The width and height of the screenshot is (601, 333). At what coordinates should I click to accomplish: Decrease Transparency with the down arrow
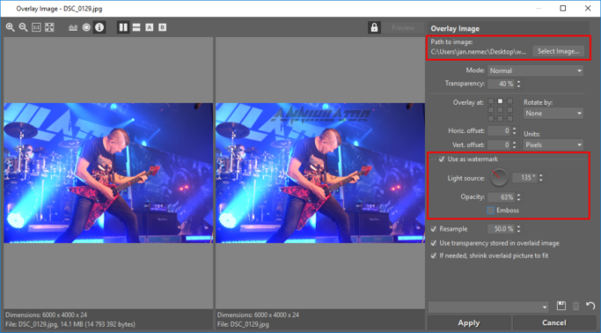519,86
